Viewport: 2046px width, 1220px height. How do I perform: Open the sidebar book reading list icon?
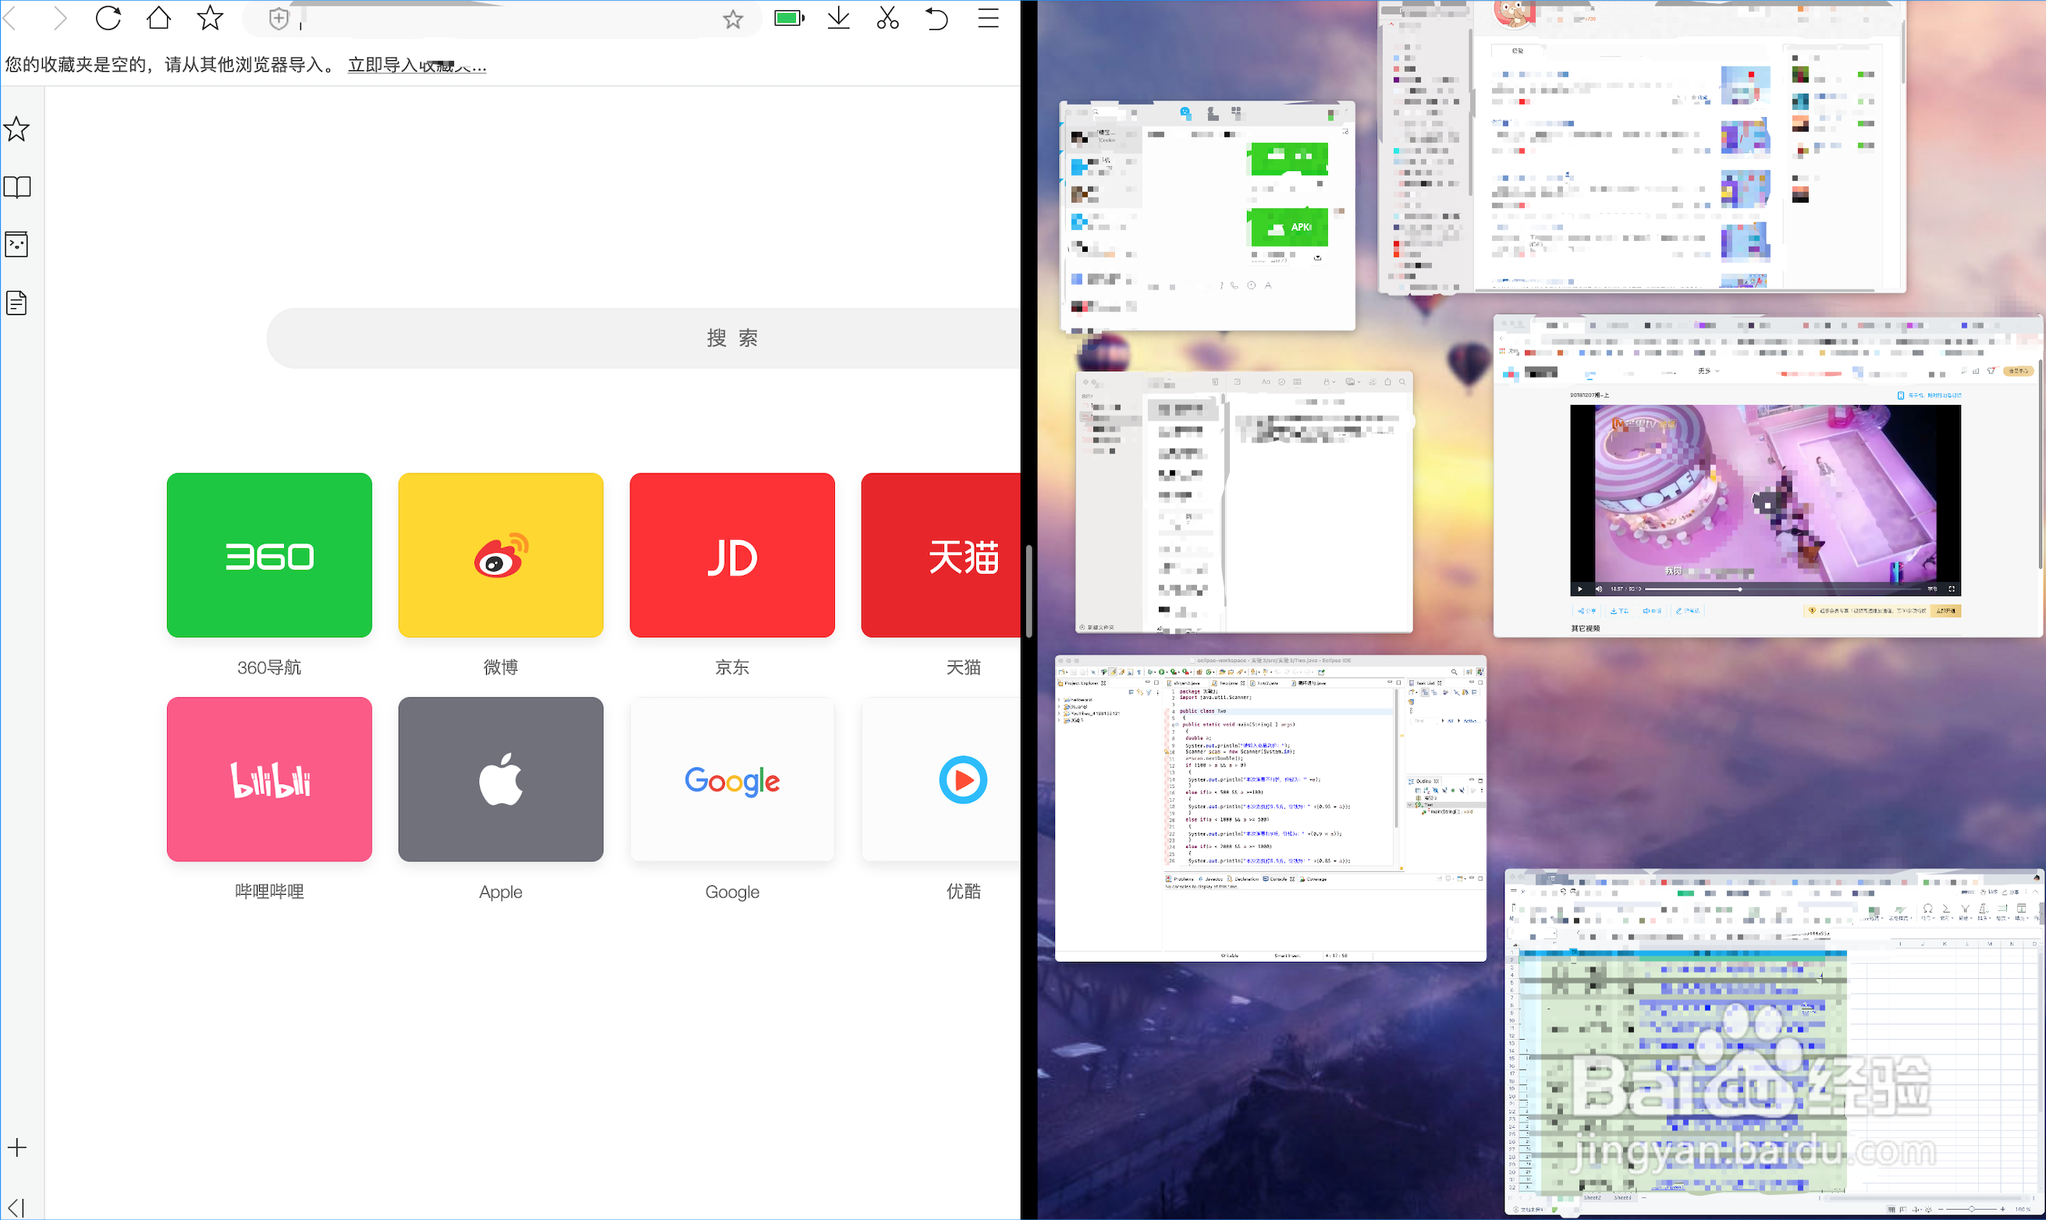point(17,187)
